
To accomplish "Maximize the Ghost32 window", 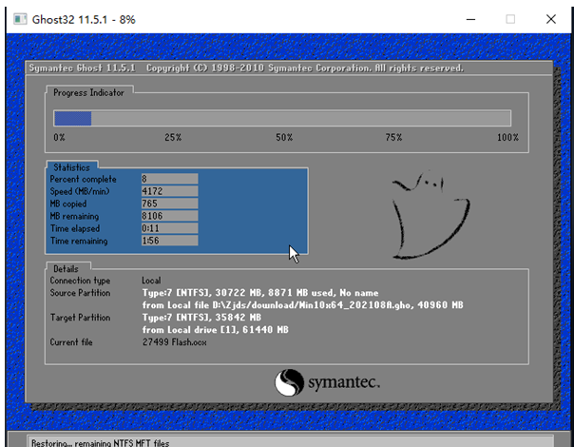I will coord(510,18).
